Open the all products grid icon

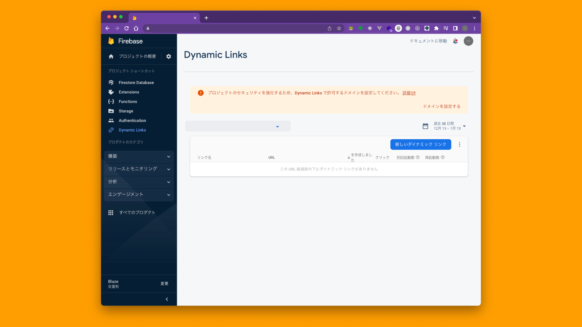pyautogui.click(x=111, y=213)
